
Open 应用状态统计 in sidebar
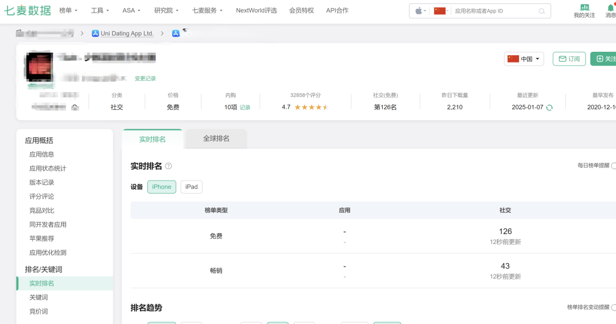(47, 169)
